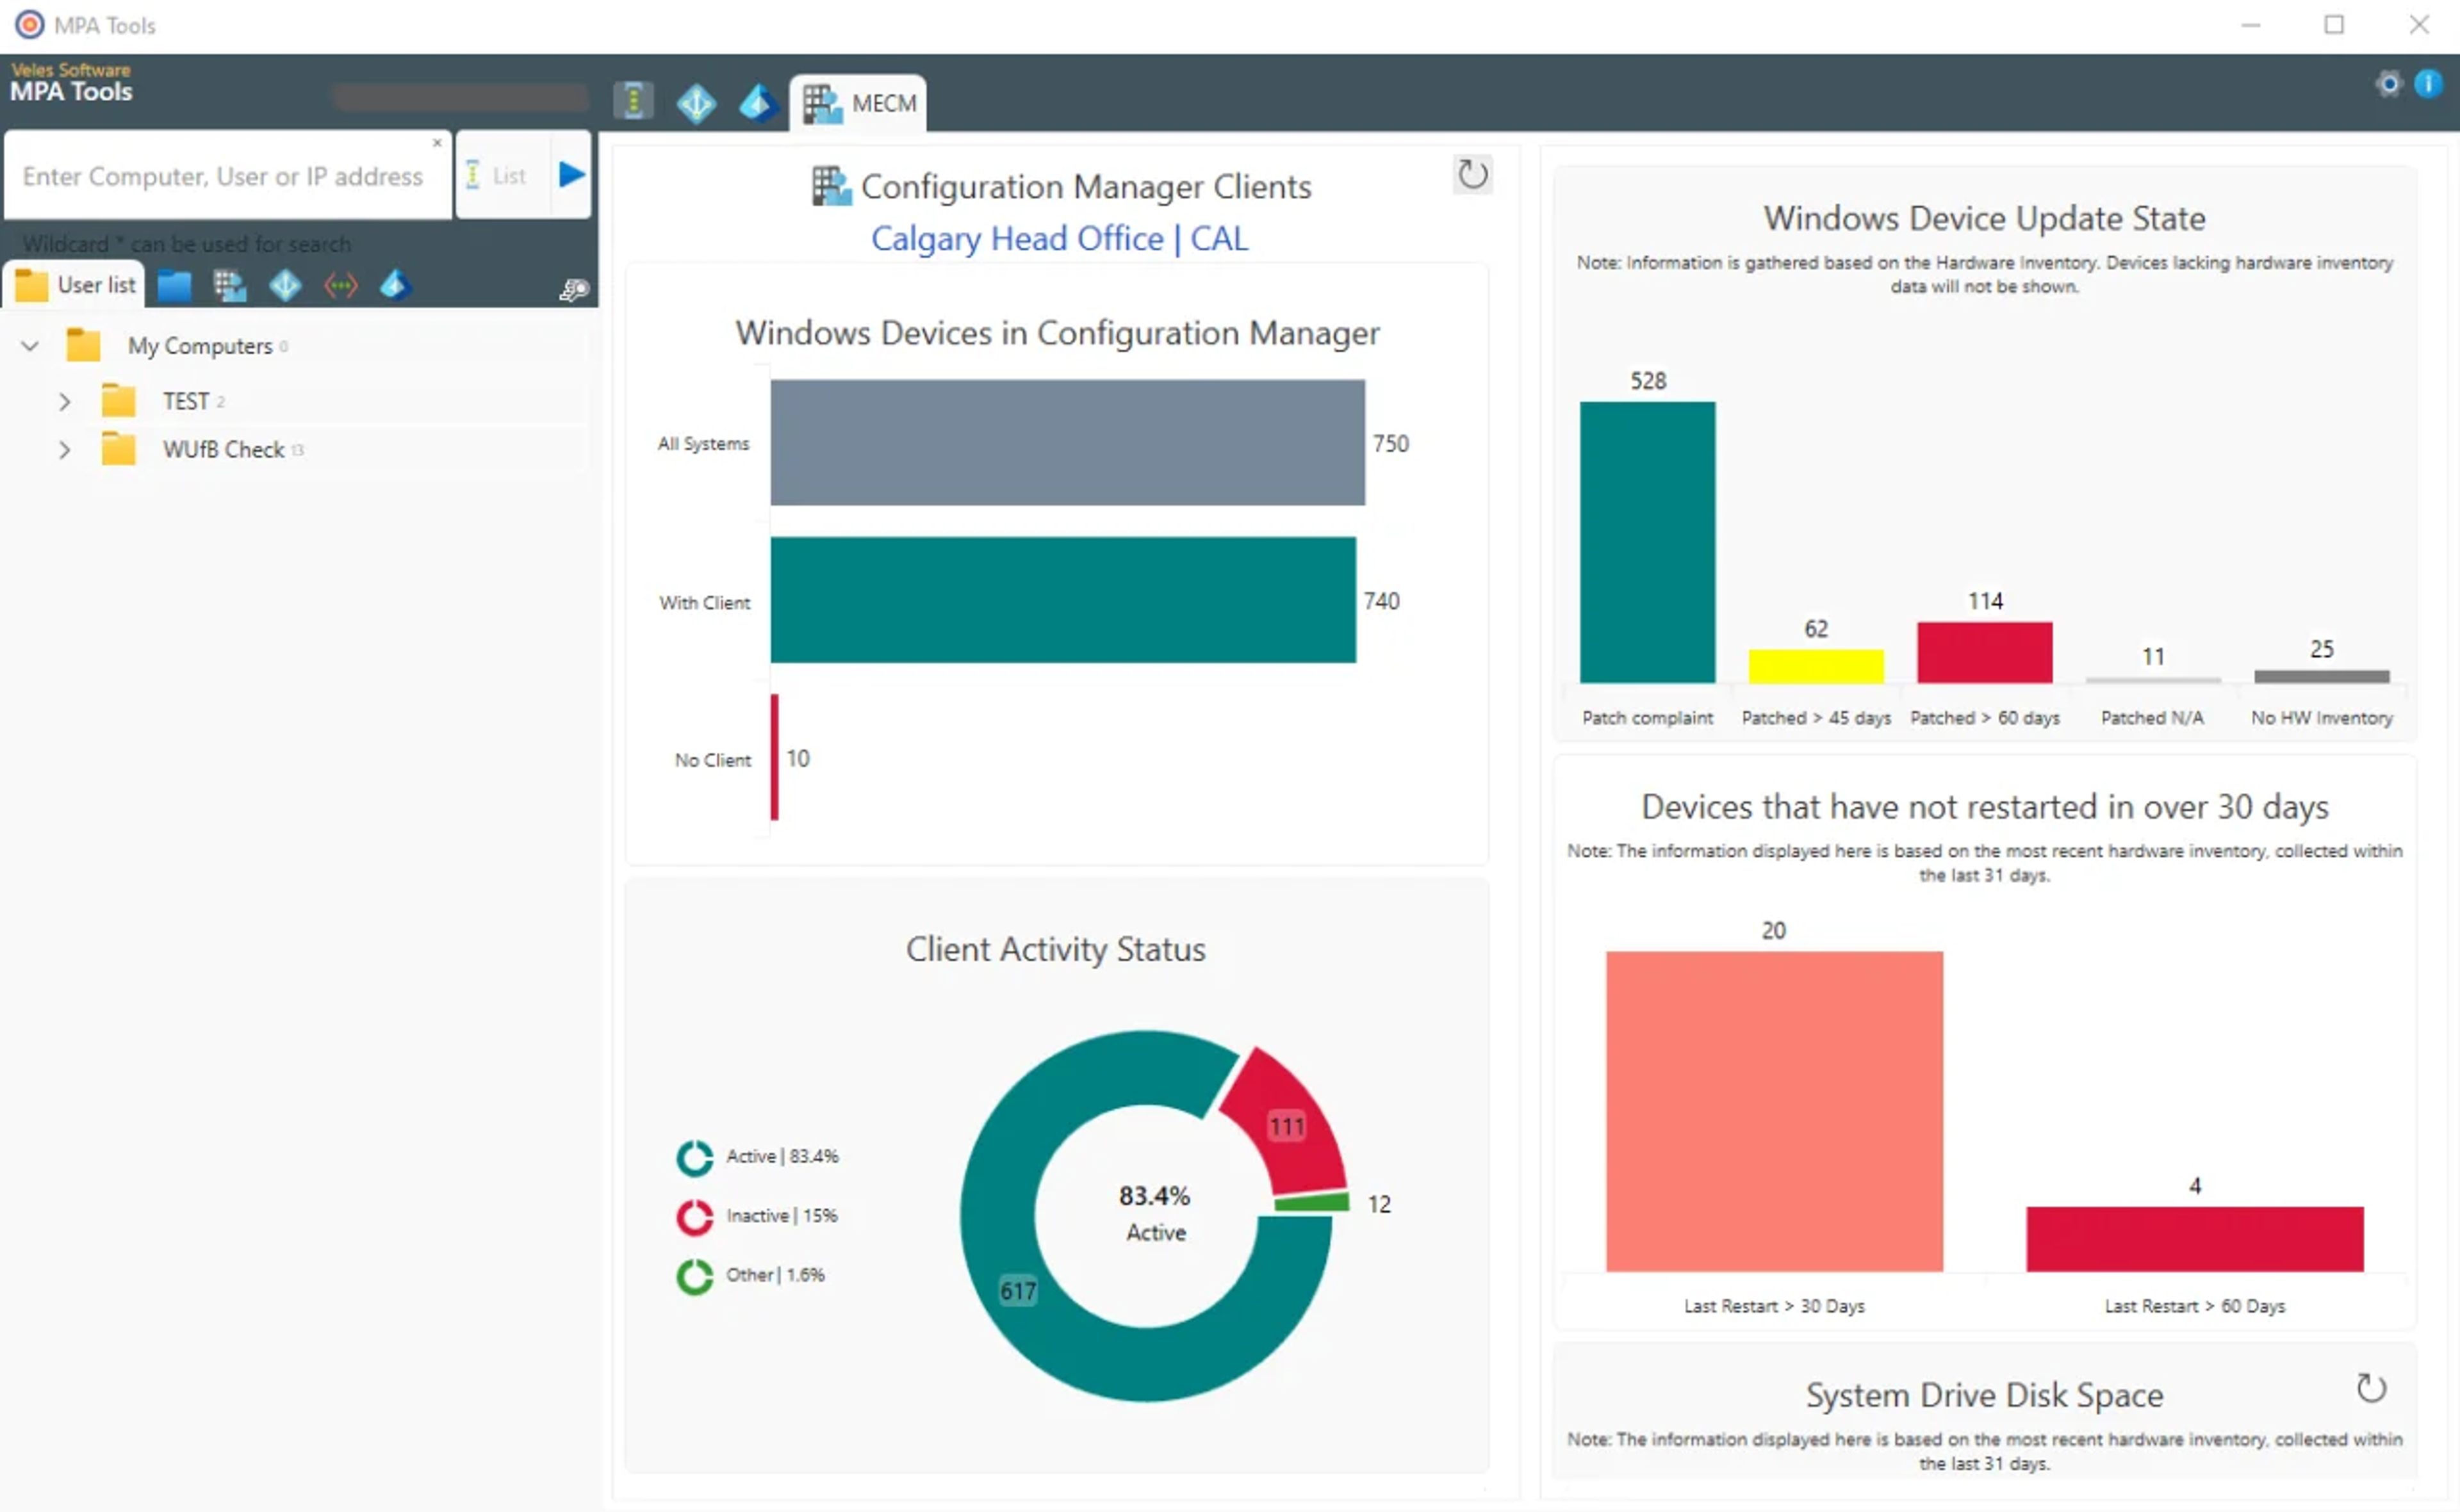Click the '83.4% Active' donut center text
2460x1512 pixels.
(x=1154, y=1214)
